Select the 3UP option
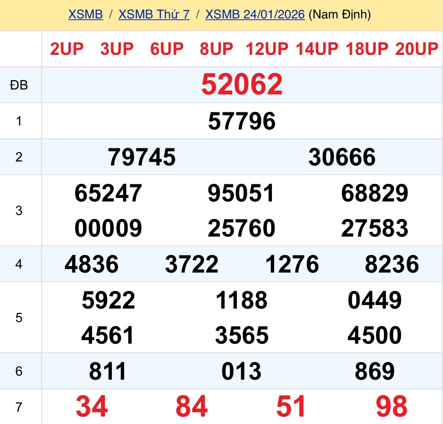Viewport: 443px width, 424px height. tap(117, 49)
